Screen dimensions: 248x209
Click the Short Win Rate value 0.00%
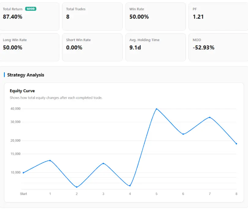click(x=74, y=48)
